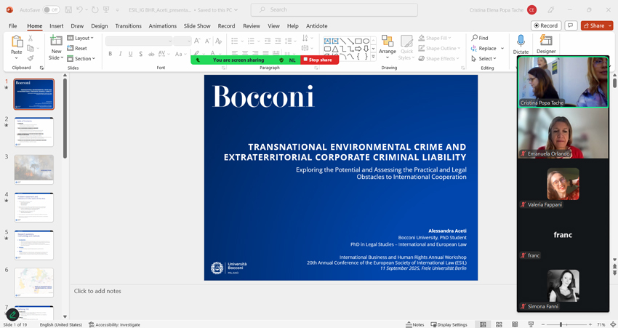Open the Designer pane

[x=546, y=42]
